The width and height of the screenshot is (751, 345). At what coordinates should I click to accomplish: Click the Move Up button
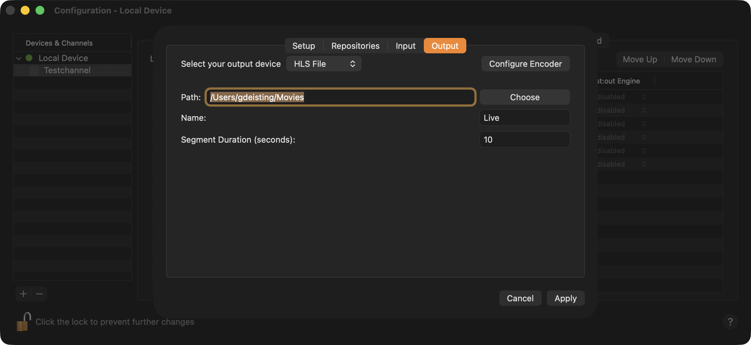(x=640, y=59)
